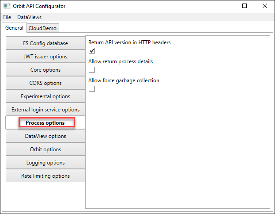275x214 pixels.
Task: Close the Orbit API Configurator window
Action: [265, 6]
